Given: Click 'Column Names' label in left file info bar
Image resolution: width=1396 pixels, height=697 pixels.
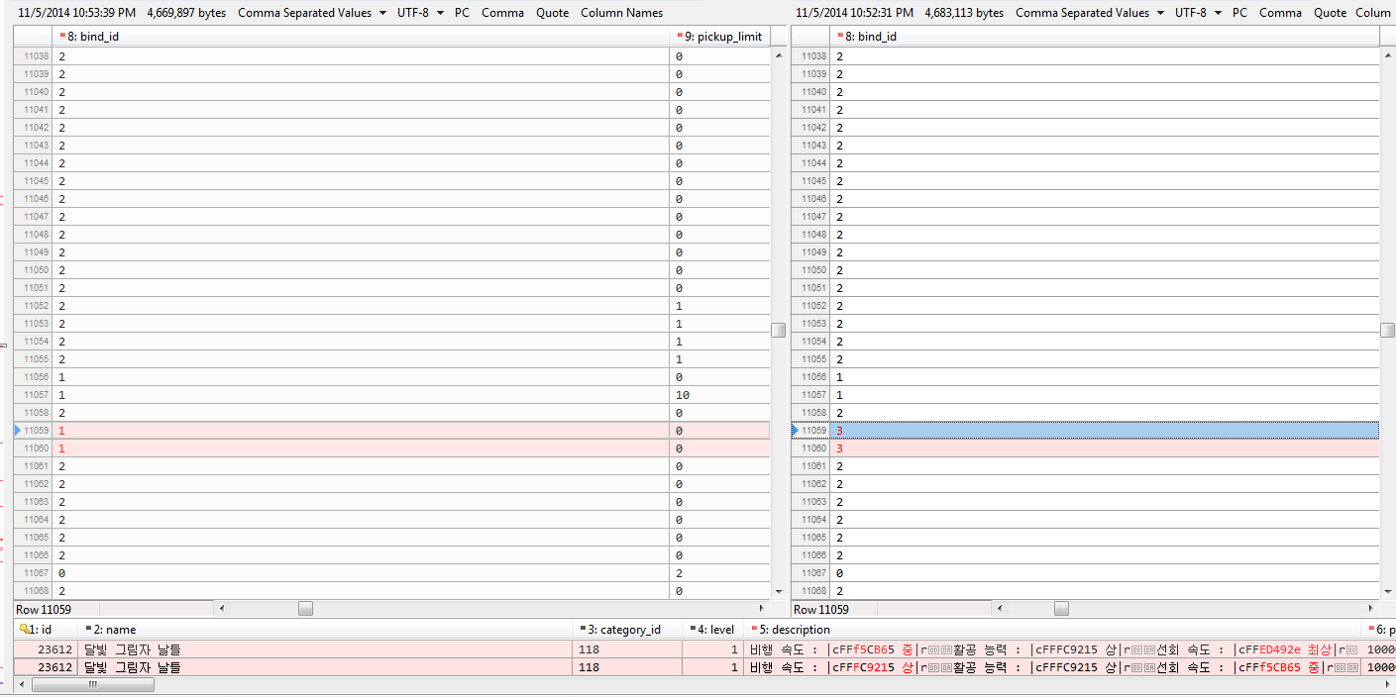Looking at the screenshot, I should [621, 13].
